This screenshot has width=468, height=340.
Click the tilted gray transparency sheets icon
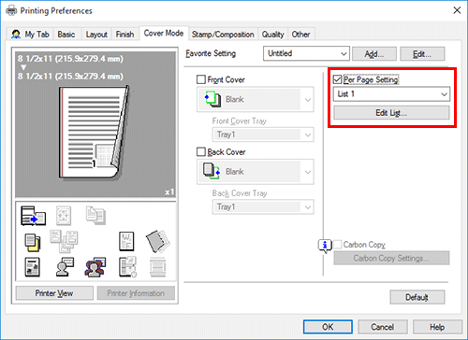click(158, 241)
